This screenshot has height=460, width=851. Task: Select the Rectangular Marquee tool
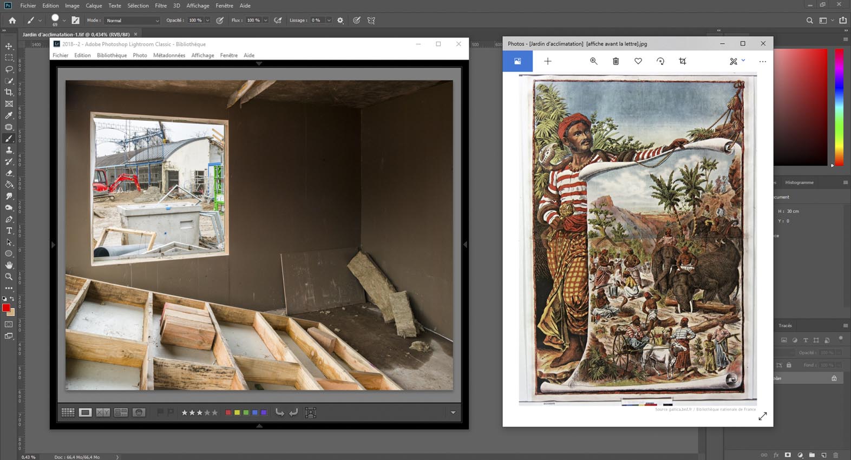click(x=9, y=57)
